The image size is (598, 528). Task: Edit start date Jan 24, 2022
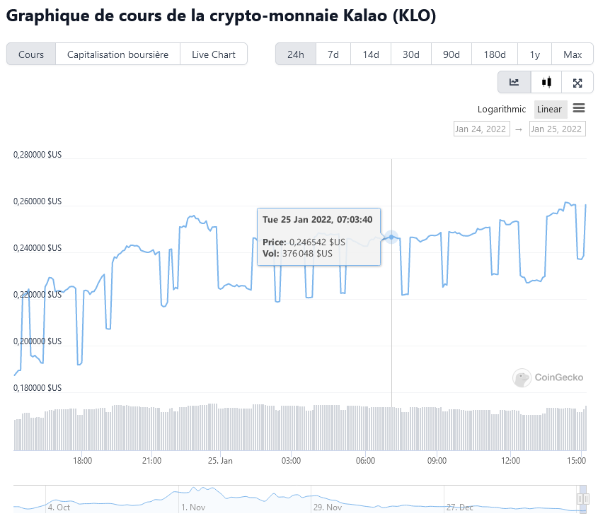[481, 129]
